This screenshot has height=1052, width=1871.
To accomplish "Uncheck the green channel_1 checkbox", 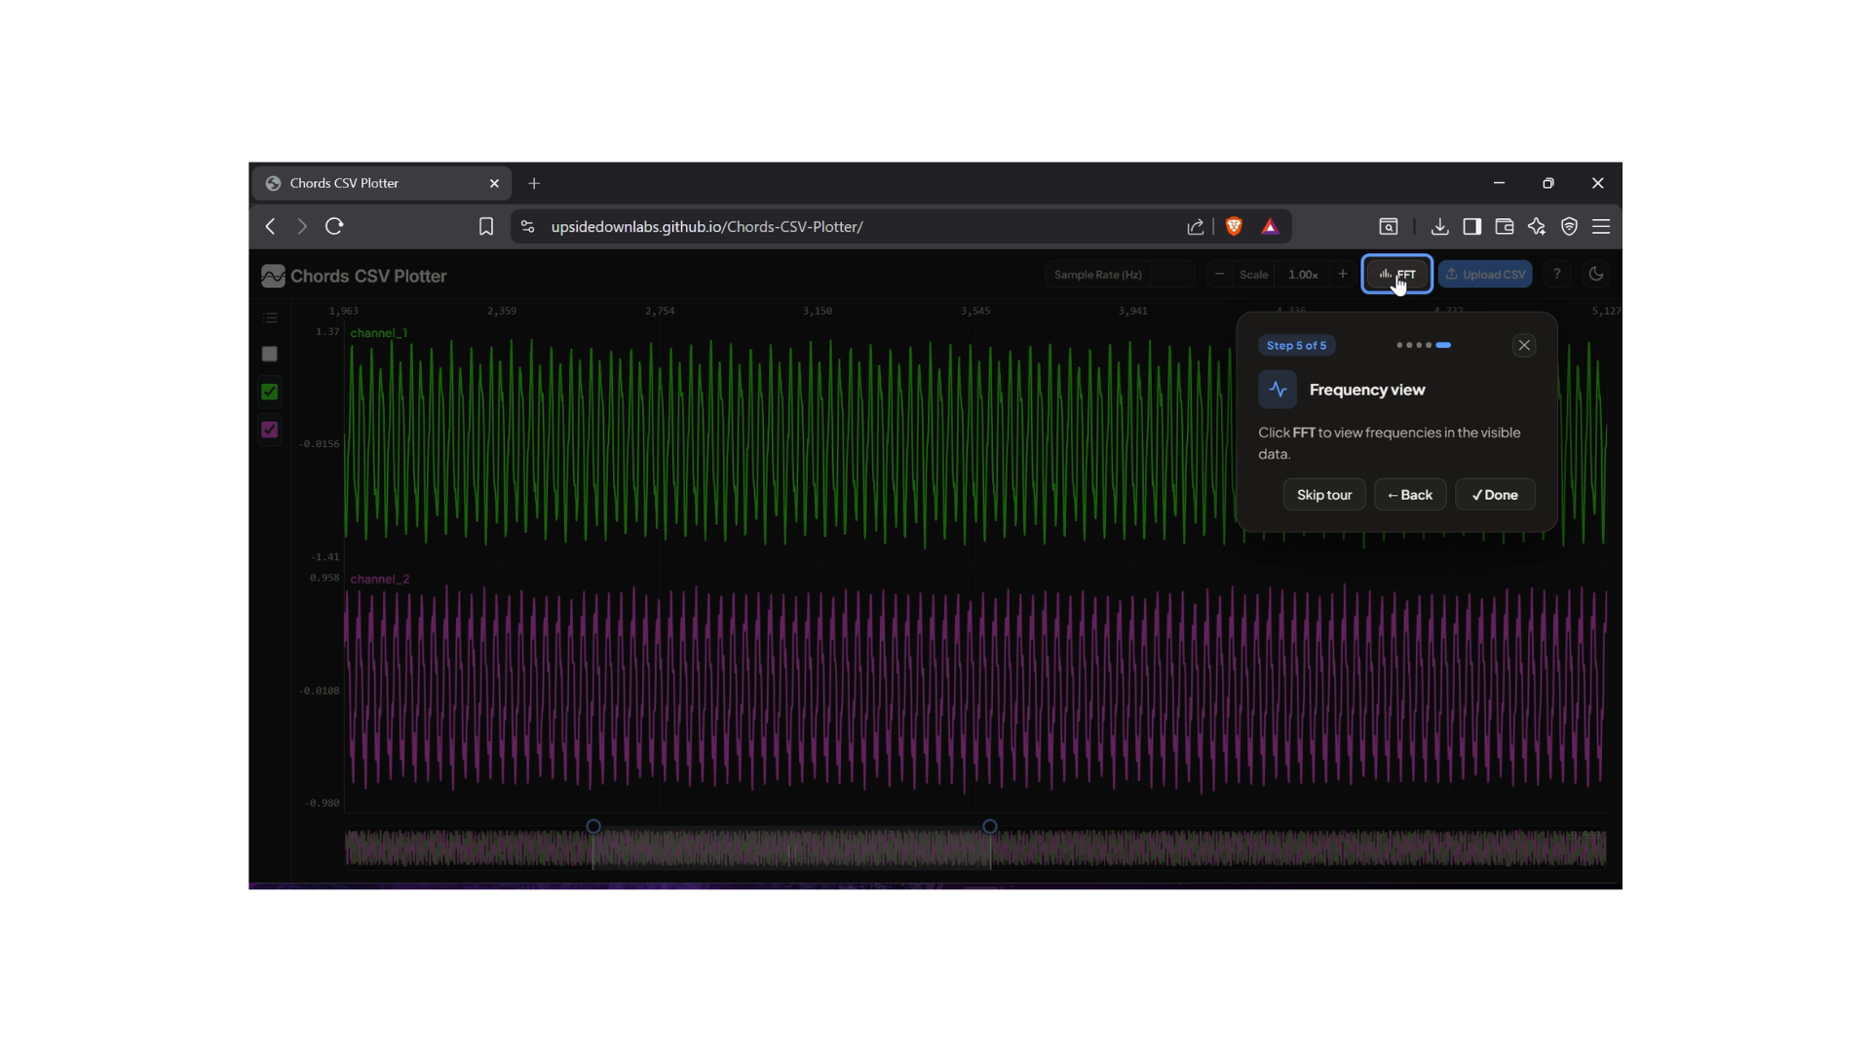I will point(270,392).
